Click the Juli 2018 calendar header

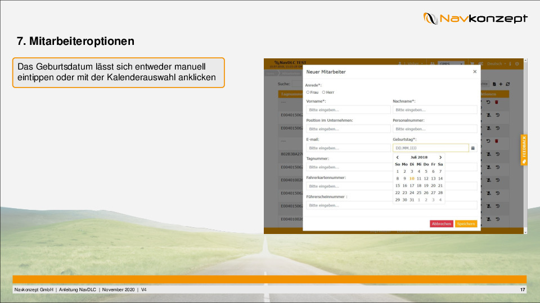pos(418,157)
